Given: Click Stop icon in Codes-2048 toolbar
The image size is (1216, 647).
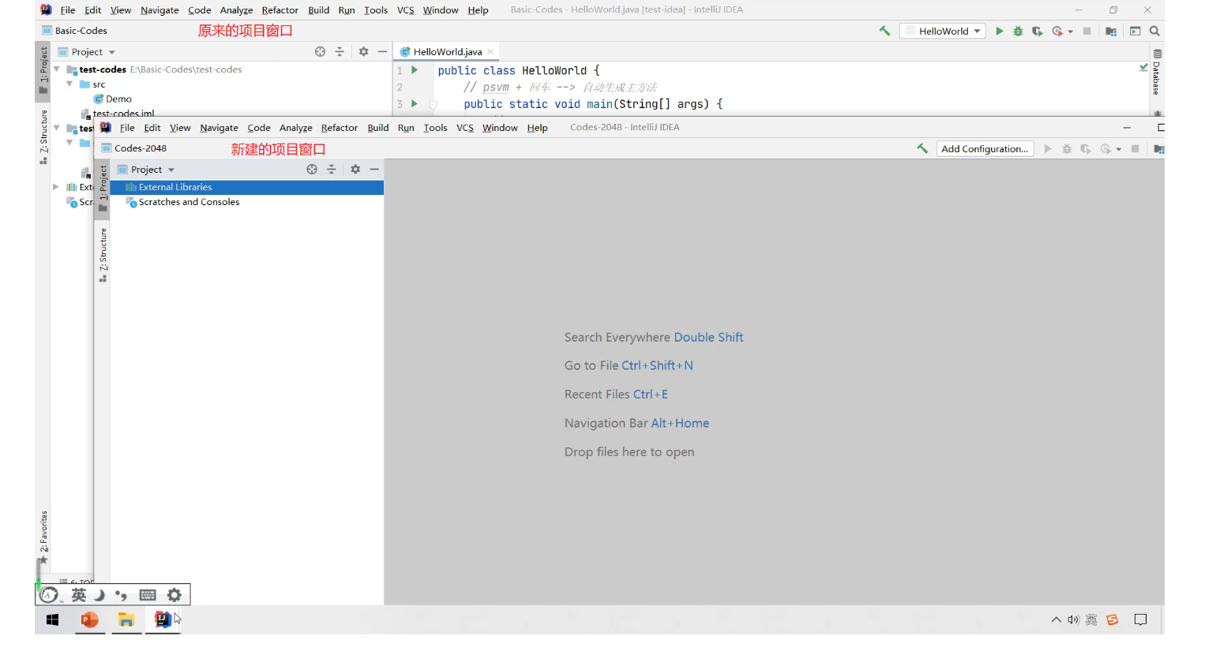Looking at the screenshot, I should click(1135, 148).
